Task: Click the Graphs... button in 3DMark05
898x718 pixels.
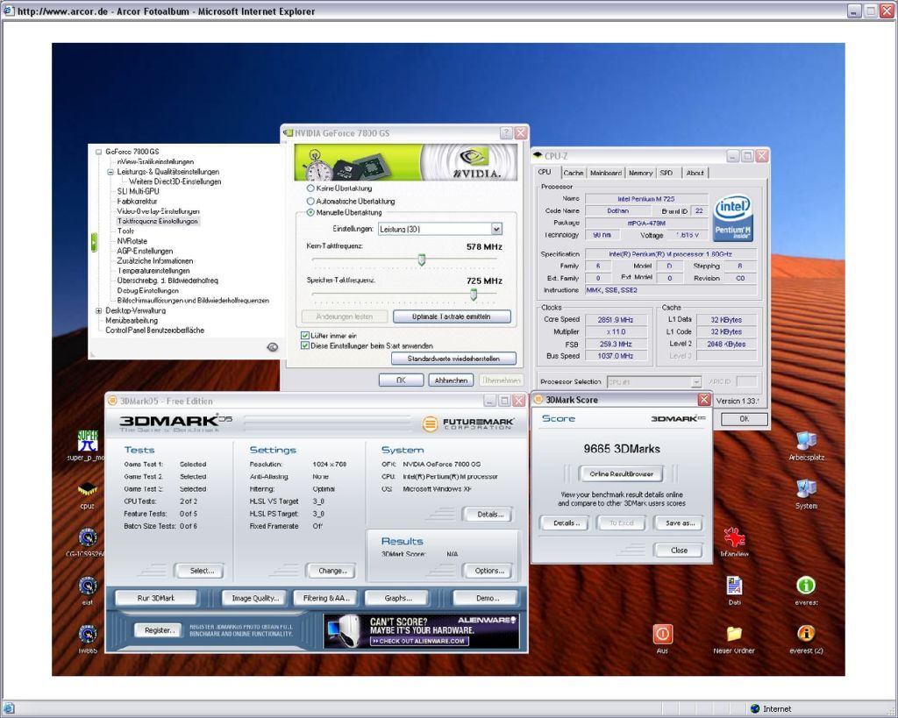Action: (x=398, y=598)
